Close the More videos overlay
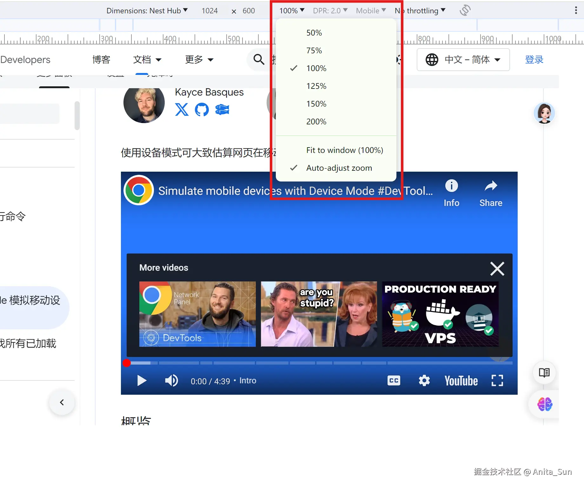The width and height of the screenshot is (584, 488). (497, 269)
